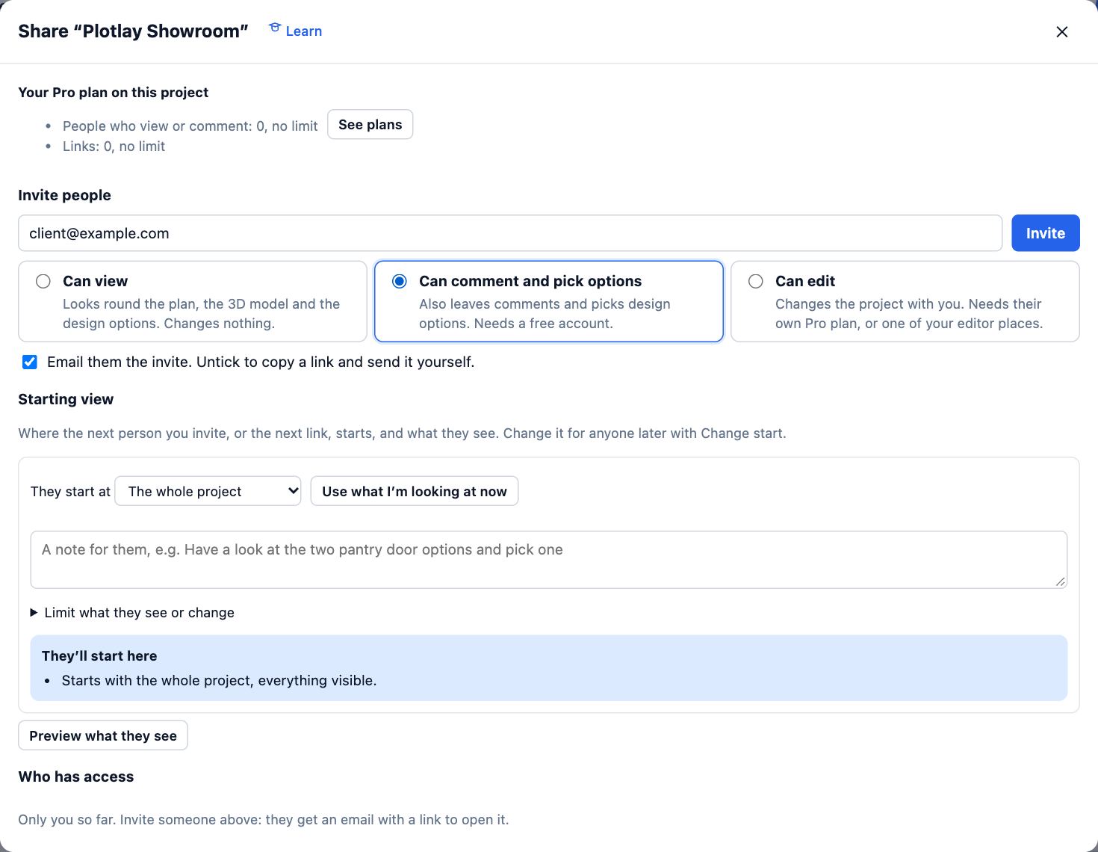Click the graduation cap Learn icon
This screenshot has height=852, width=1098.
click(275, 28)
